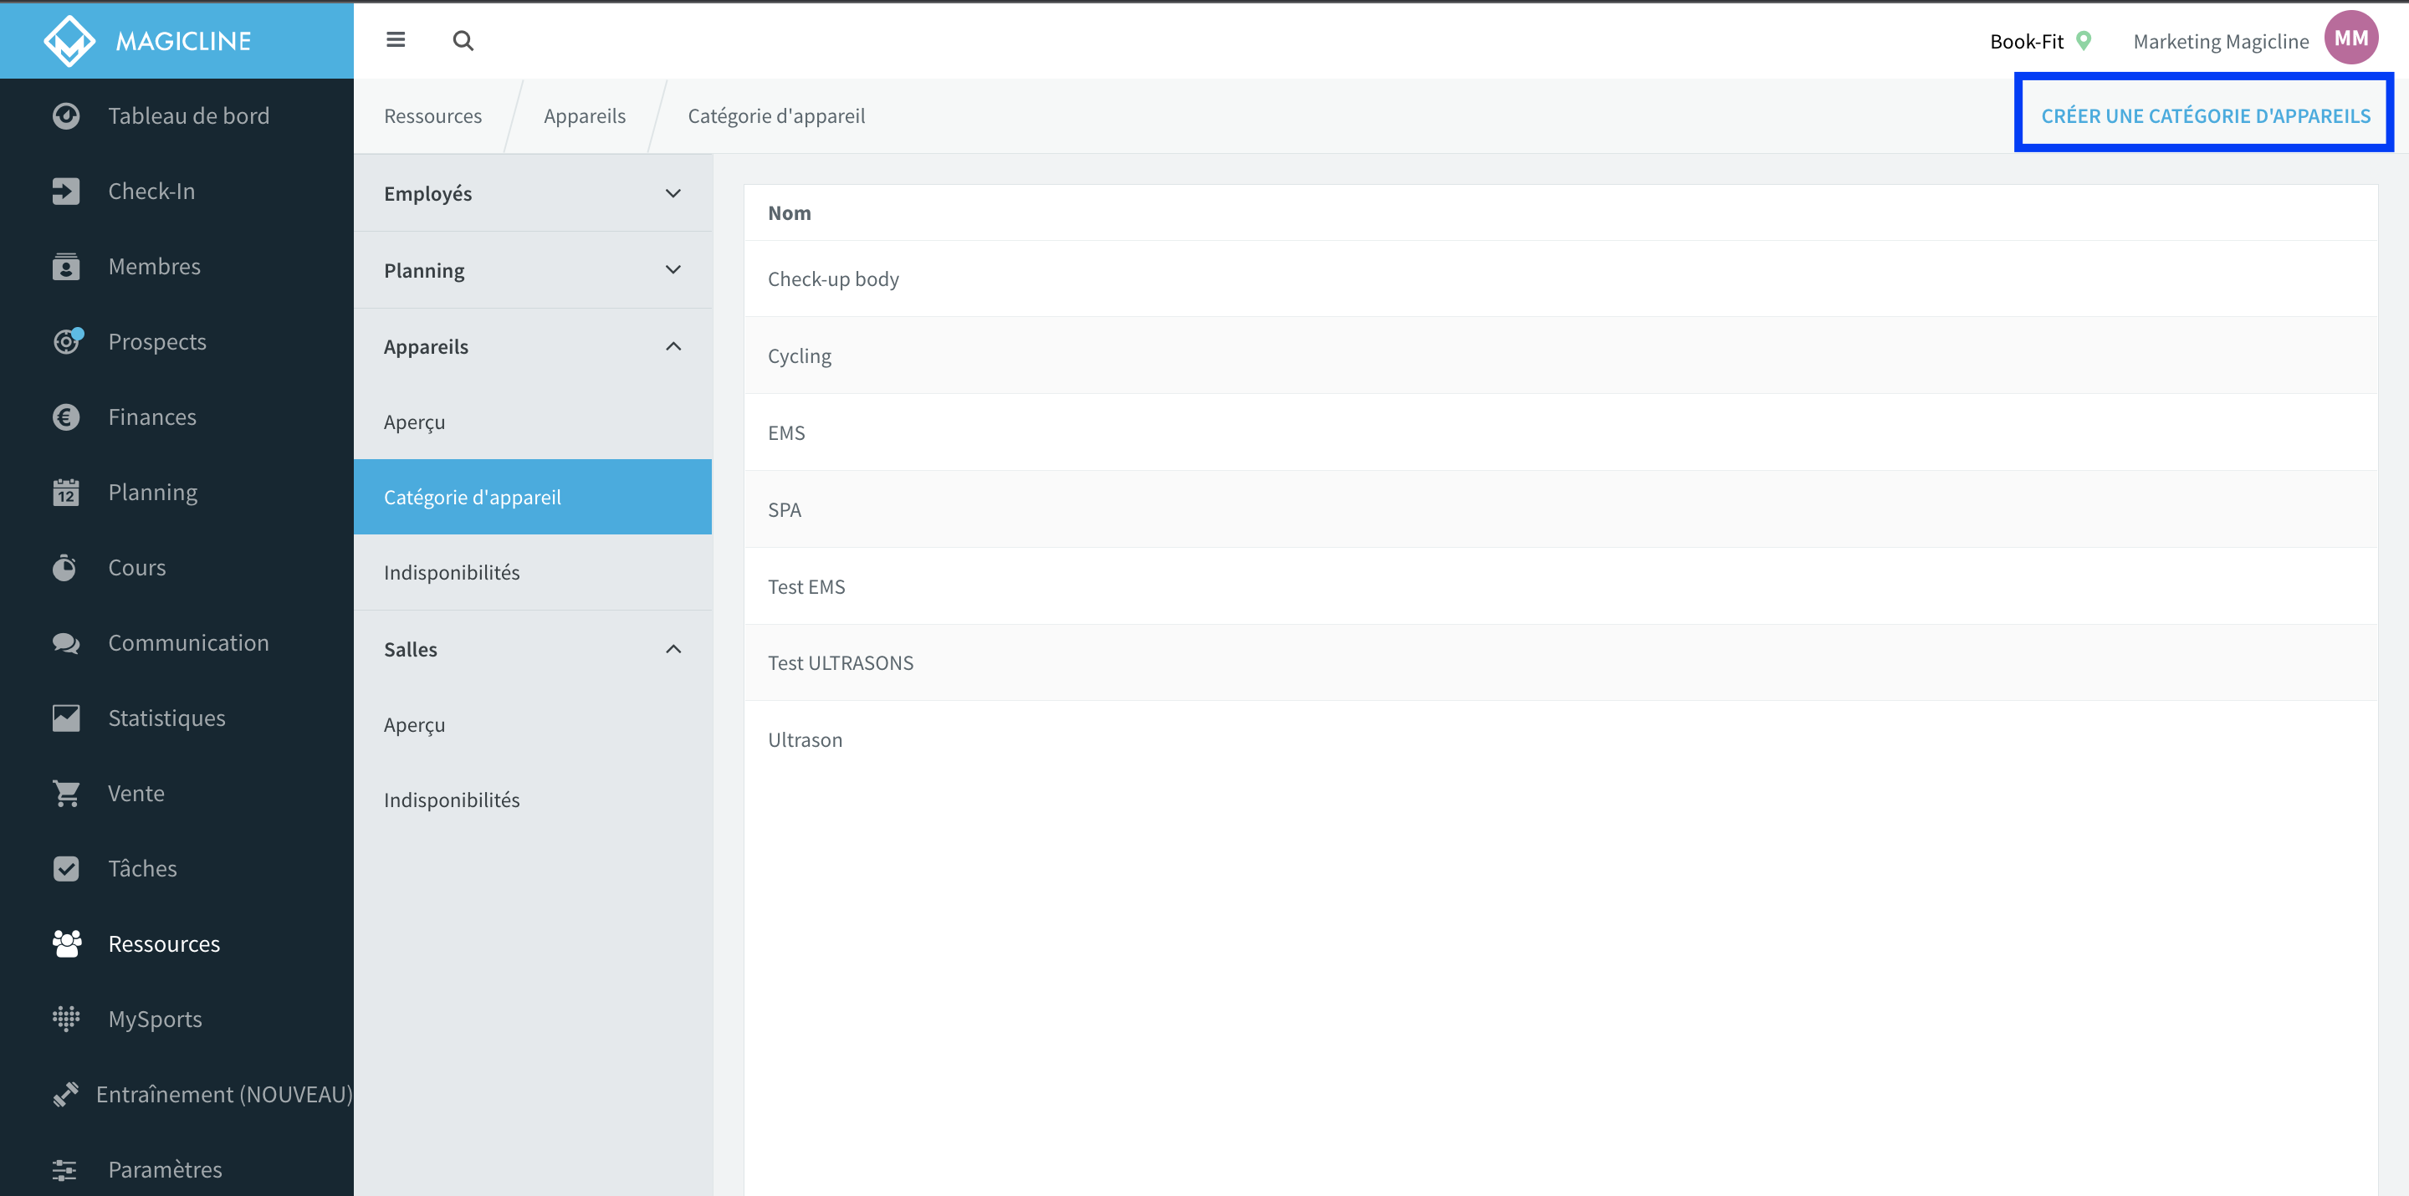Open the Cycling category row
This screenshot has height=1196, width=2409.
tap(1560, 355)
